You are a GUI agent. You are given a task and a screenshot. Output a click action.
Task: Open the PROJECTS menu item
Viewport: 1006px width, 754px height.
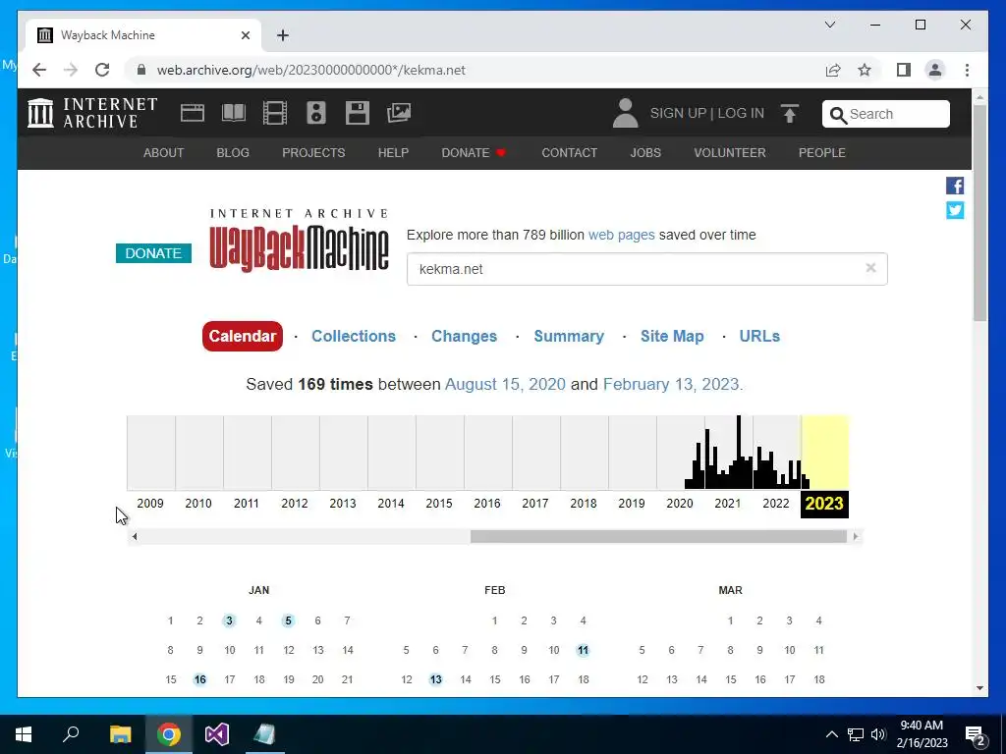pos(313,152)
